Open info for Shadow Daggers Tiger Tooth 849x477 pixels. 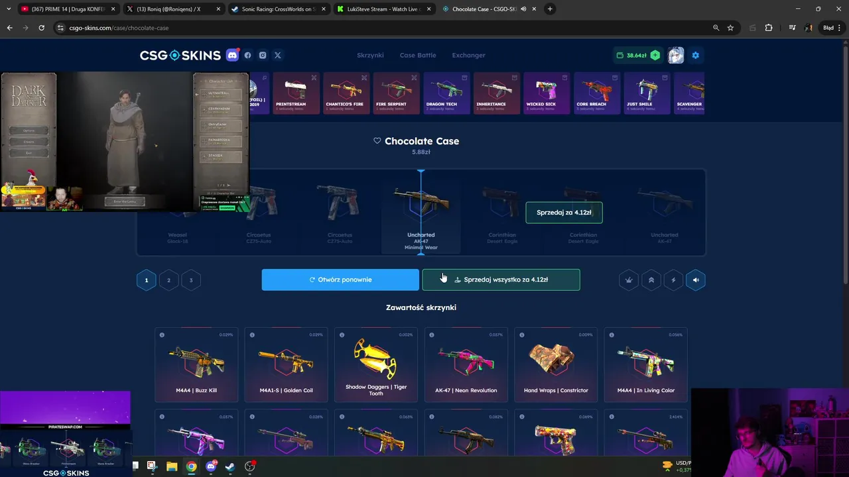pyautogui.click(x=342, y=335)
